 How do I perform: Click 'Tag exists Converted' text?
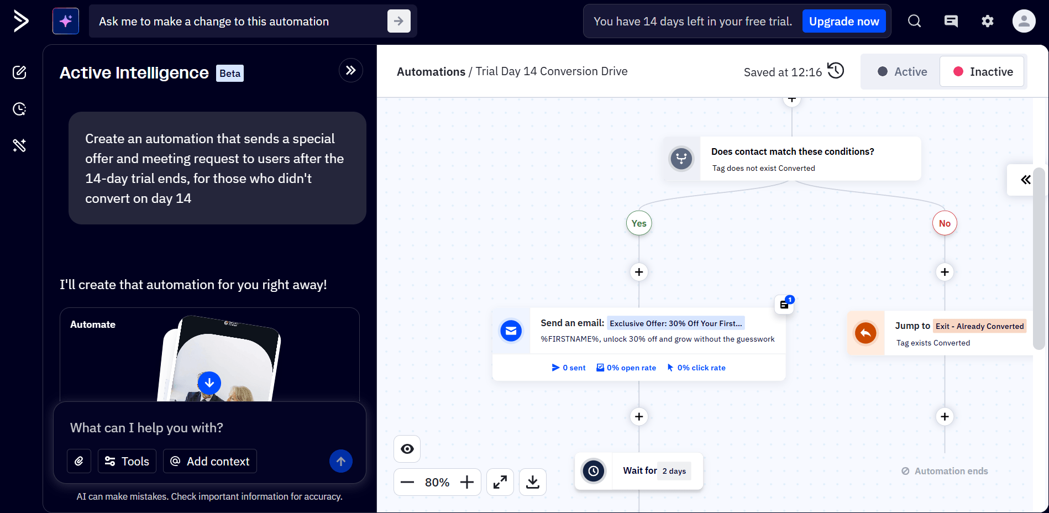(933, 343)
